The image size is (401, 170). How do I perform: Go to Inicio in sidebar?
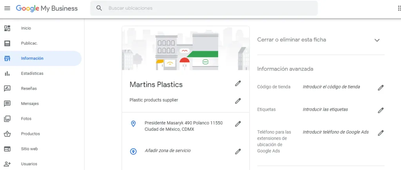(x=26, y=28)
